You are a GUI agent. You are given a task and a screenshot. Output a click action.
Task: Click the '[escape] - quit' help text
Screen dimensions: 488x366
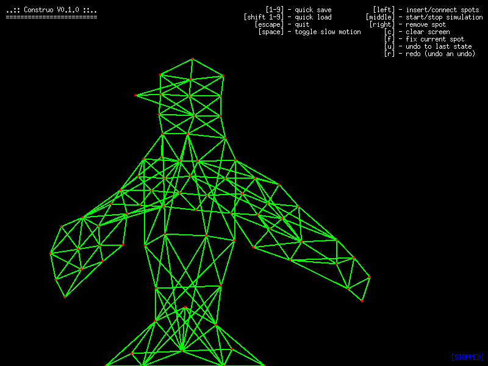point(282,25)
